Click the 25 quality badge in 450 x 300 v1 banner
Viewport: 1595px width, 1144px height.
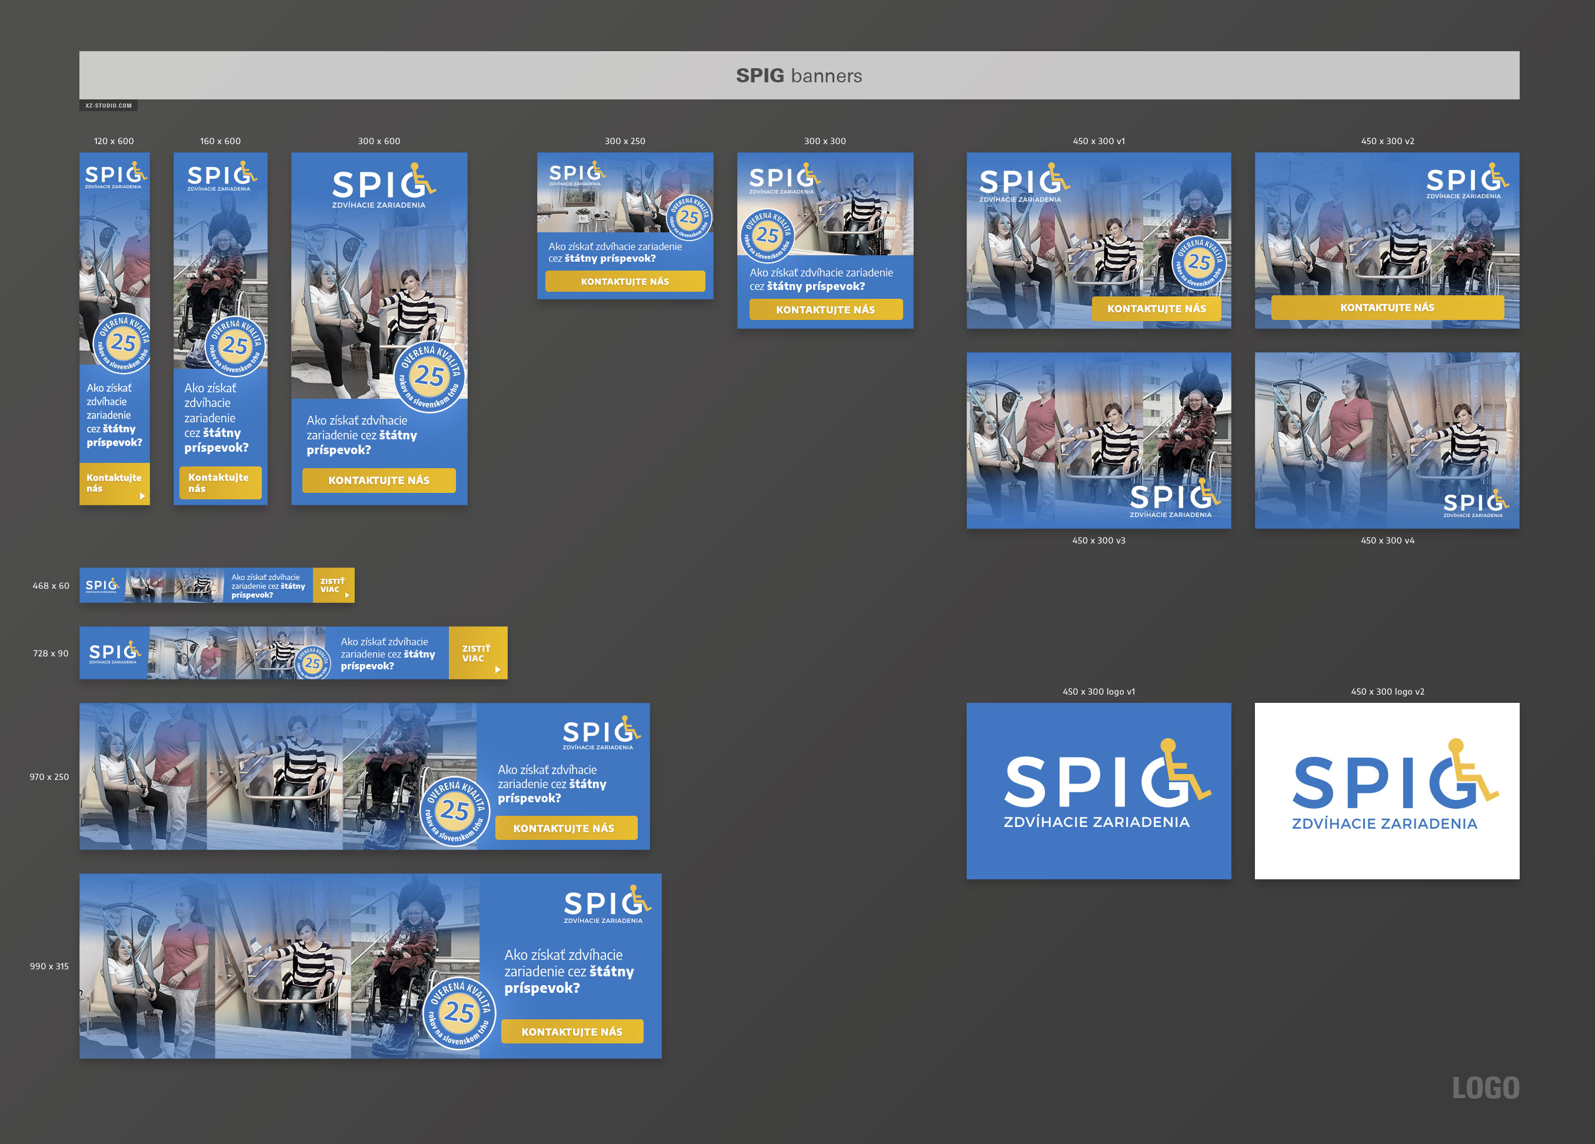point(1199,263)
